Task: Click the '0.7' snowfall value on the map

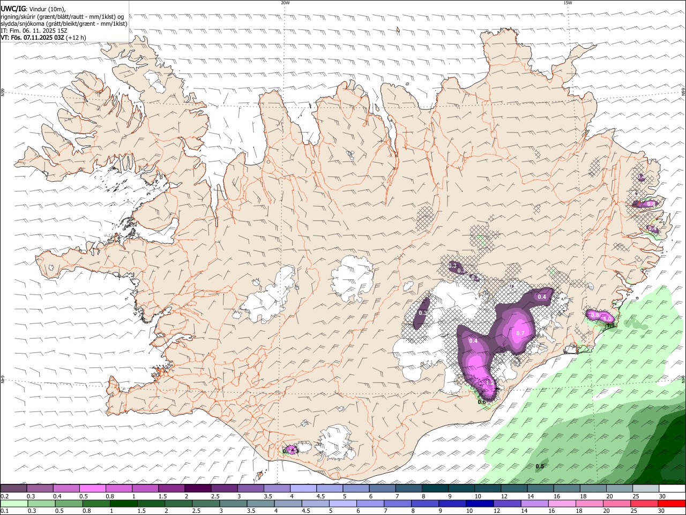Action: (x=520, y=333)
